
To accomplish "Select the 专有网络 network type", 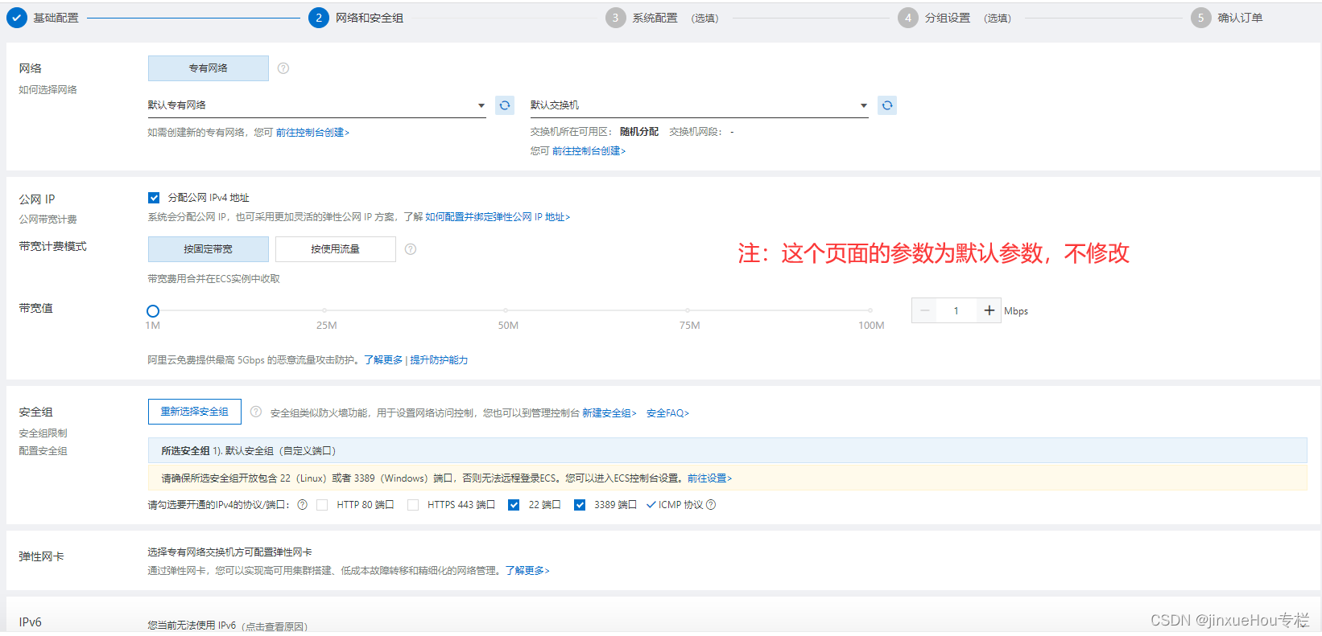I will click(209, 68).
